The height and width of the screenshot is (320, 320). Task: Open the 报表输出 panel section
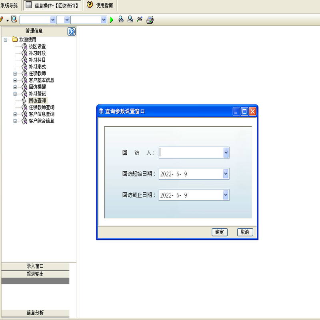pyautogui.click(x=35, y=274)
